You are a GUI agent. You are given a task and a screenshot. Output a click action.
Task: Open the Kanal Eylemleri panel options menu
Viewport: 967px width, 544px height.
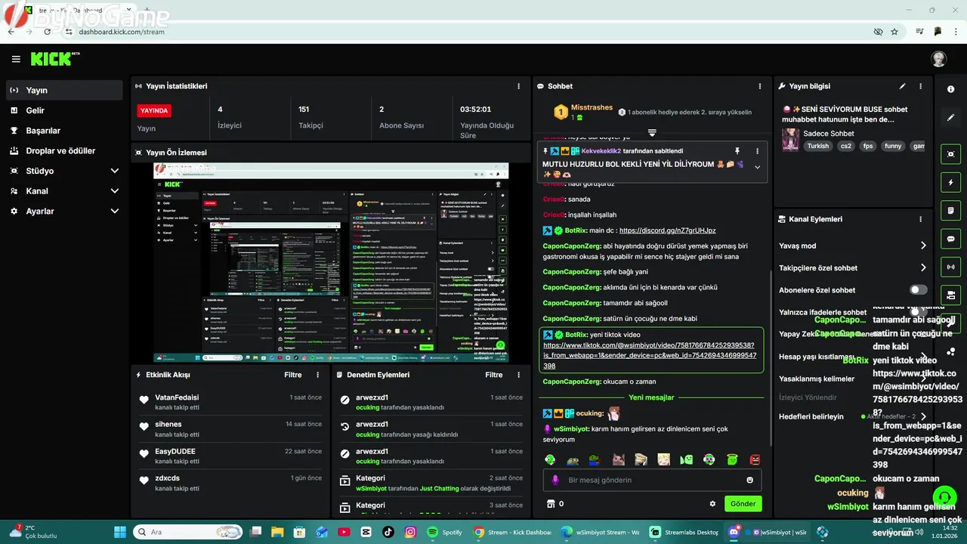point(920,219)
